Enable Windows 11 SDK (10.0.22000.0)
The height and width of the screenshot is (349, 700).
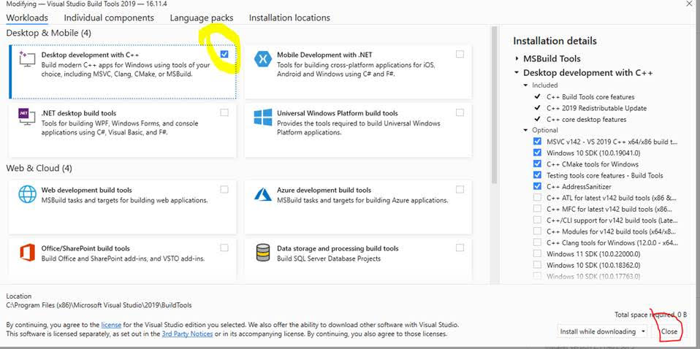537,254
